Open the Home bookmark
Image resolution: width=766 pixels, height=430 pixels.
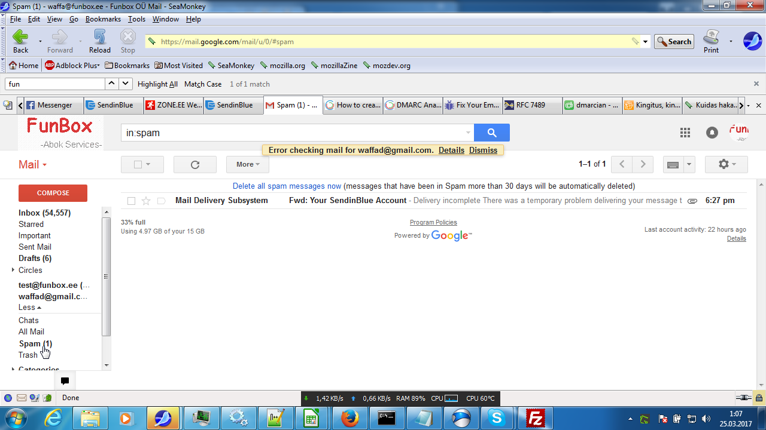pos(23,66)
